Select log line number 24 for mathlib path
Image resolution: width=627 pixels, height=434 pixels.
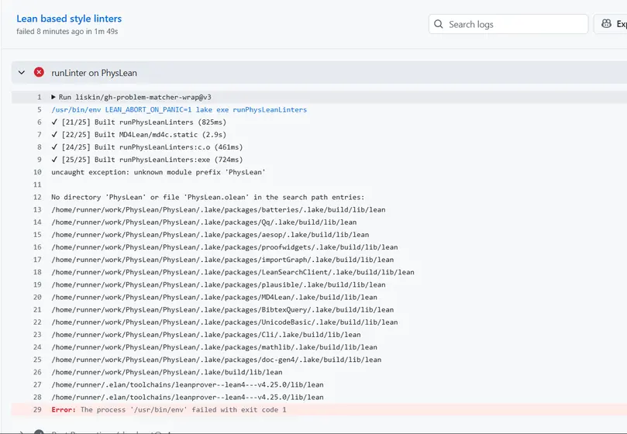tap(36, 347)
